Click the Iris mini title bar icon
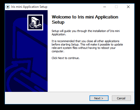This screenshot has width=140, height=110. point(8,7)
